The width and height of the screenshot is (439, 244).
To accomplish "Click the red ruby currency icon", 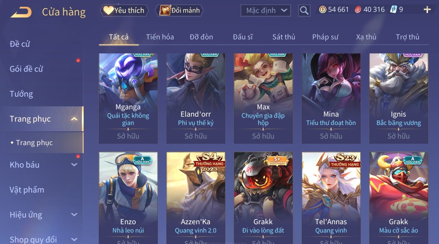I will (x=358, y=10).
